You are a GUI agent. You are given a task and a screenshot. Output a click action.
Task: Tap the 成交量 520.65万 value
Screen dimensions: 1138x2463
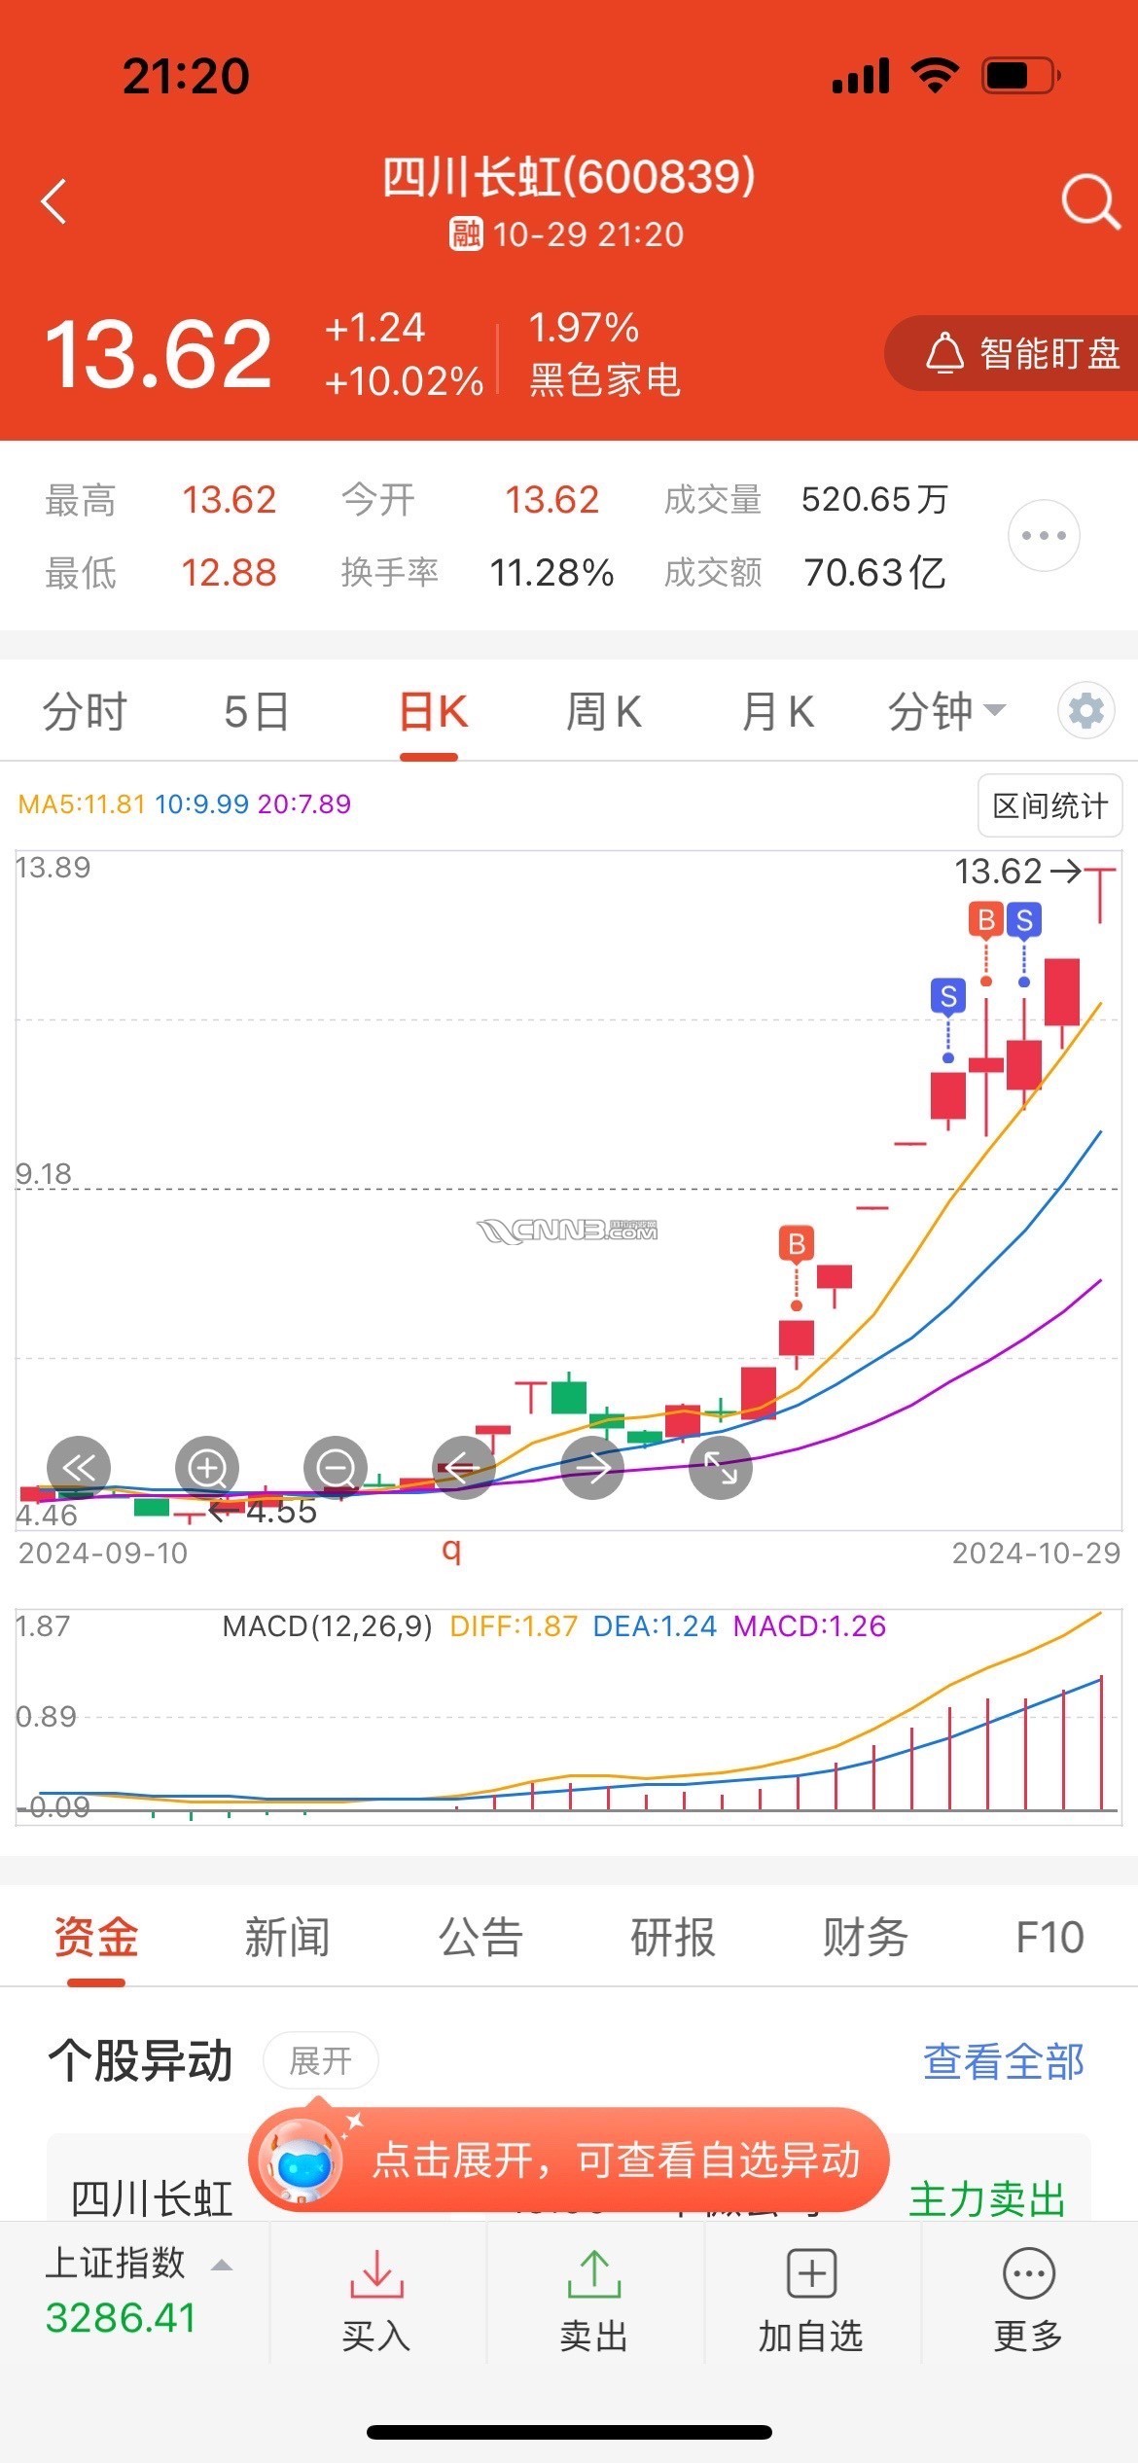pos(874,500)
